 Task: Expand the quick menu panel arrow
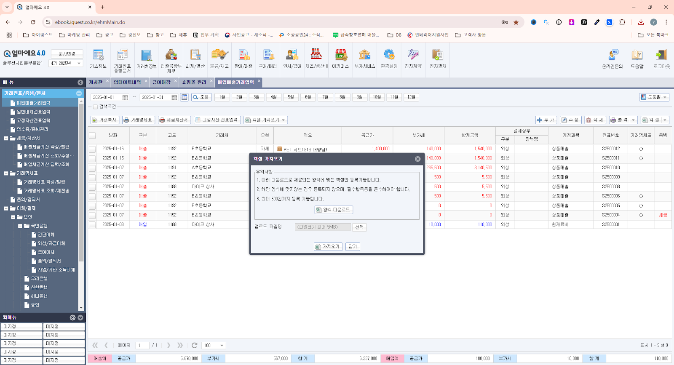(x=80, y=317)
